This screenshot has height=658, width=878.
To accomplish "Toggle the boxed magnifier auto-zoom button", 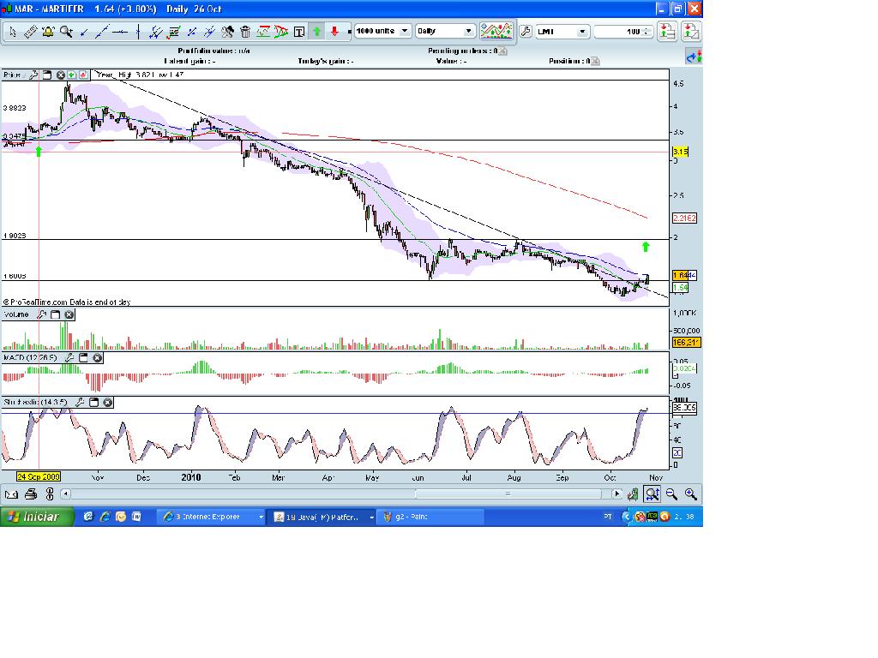I will 652,494.
